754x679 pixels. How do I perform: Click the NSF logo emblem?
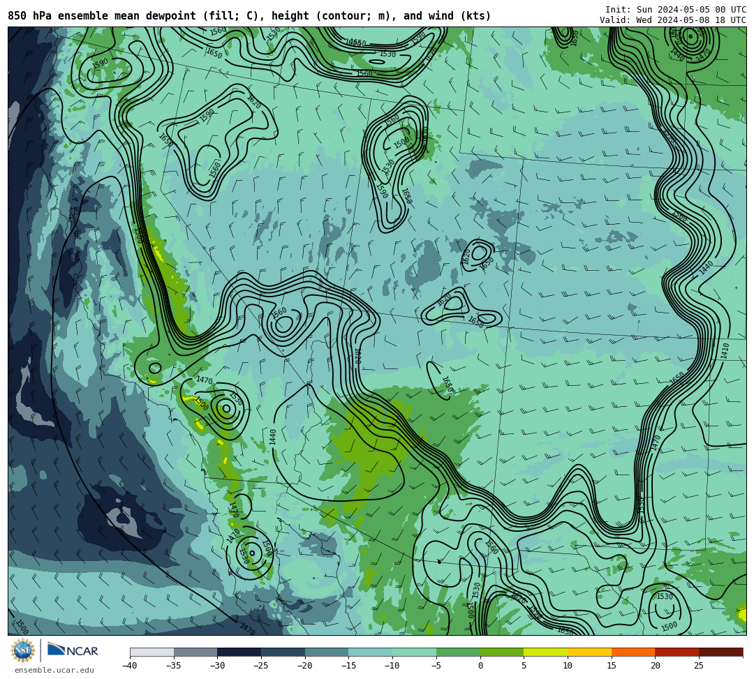(x=22, y=650)
